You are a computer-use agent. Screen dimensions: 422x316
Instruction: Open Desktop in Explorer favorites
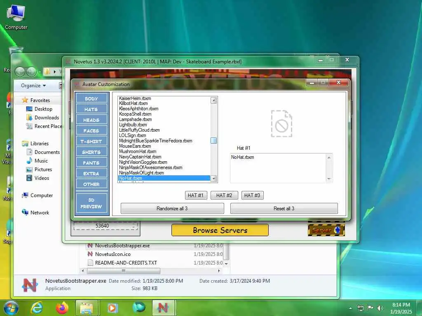point(43,109)
